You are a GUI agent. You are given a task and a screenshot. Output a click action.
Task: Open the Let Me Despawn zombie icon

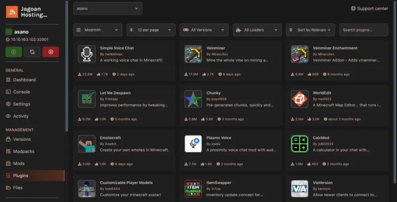pos(87,99)
